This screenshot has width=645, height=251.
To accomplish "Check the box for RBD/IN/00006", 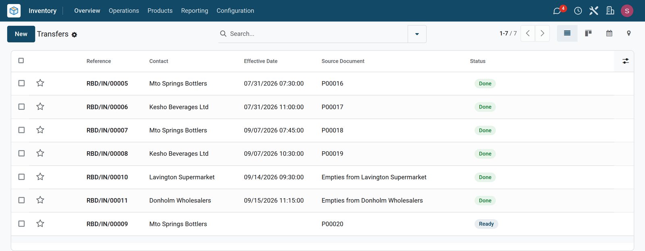I will pos(21,107).
